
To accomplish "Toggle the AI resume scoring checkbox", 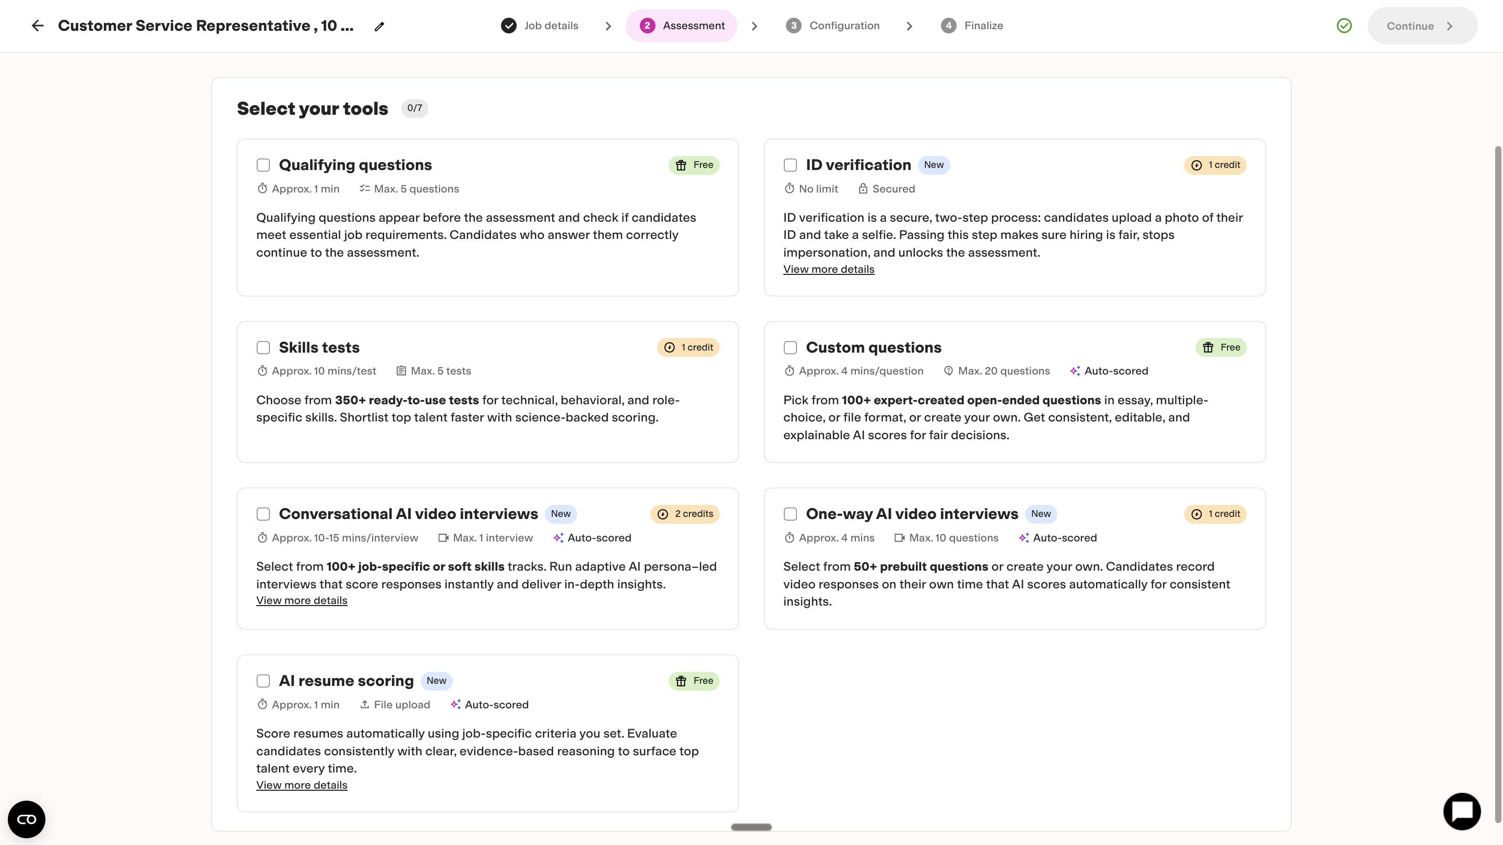I will [263, 681].
